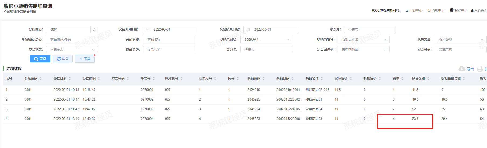
Task: Open 下载中心 in the top bar
Action: [414, 10]
